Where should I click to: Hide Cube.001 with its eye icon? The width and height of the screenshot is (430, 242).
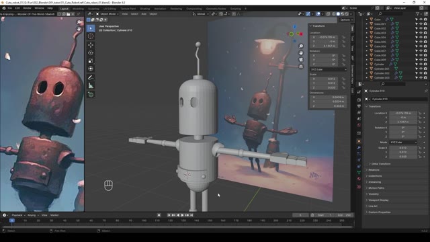(421, 24)
